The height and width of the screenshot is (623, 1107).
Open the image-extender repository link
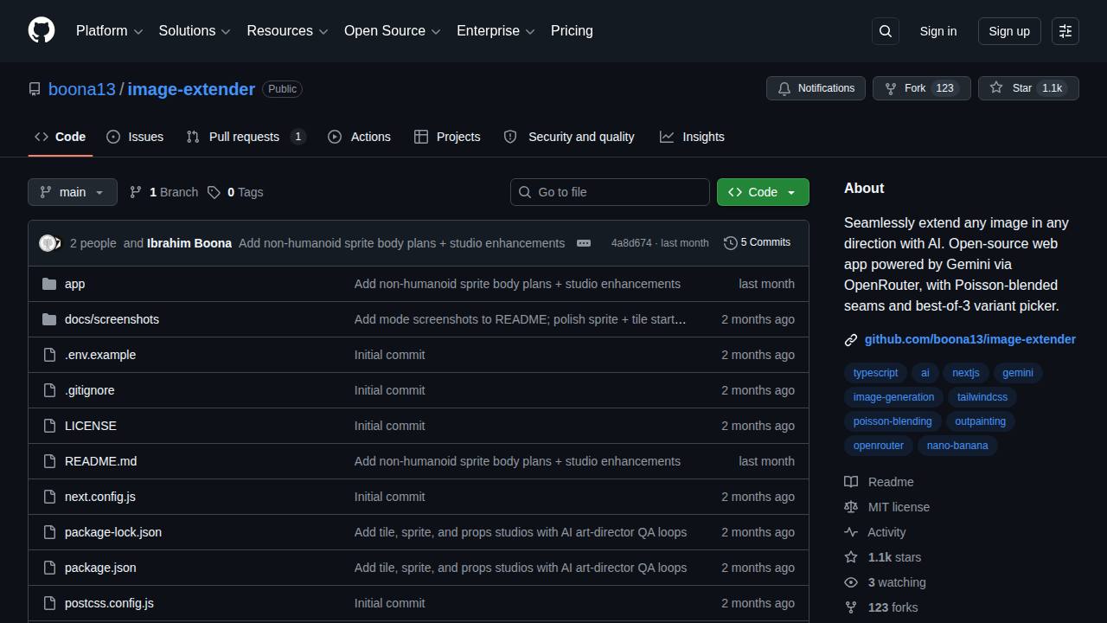191,89
